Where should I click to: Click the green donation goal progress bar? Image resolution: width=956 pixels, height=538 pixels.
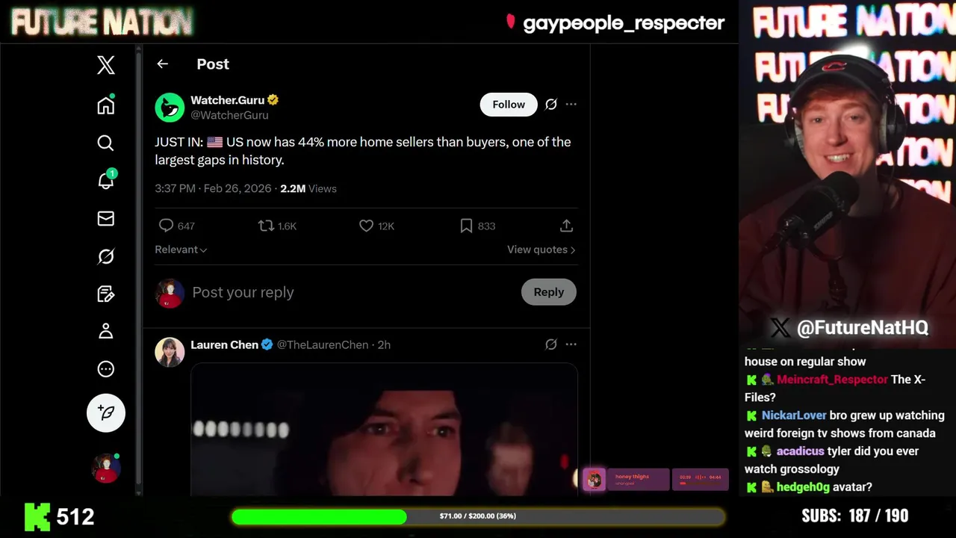tap(478, 516)
